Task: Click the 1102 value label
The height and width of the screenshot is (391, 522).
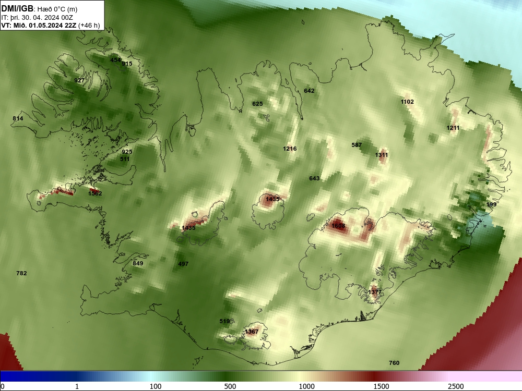Action: click(x=407, y=102)
